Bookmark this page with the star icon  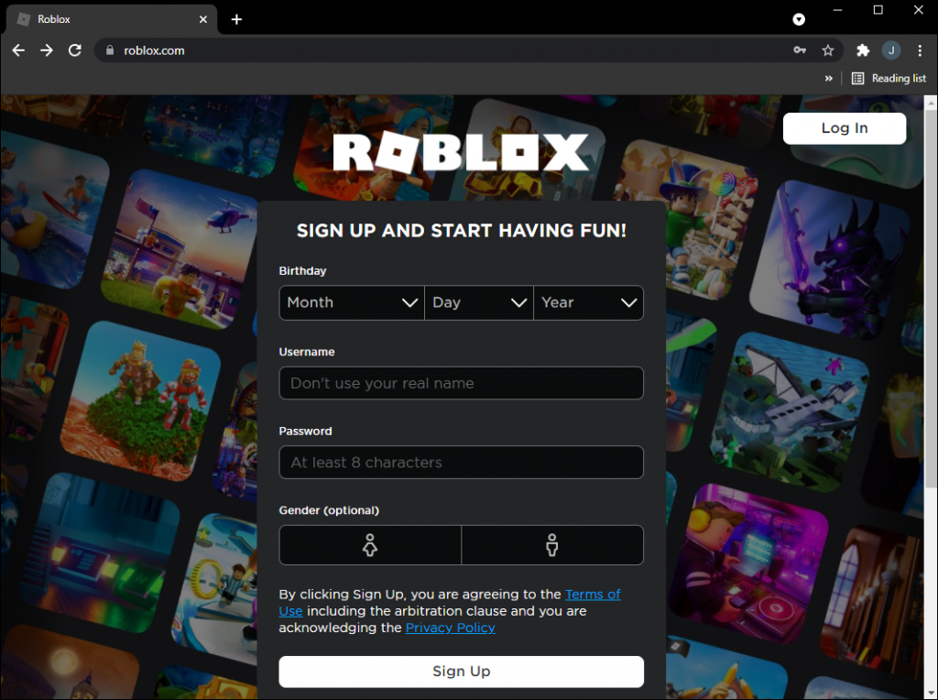tap(828, 50)
